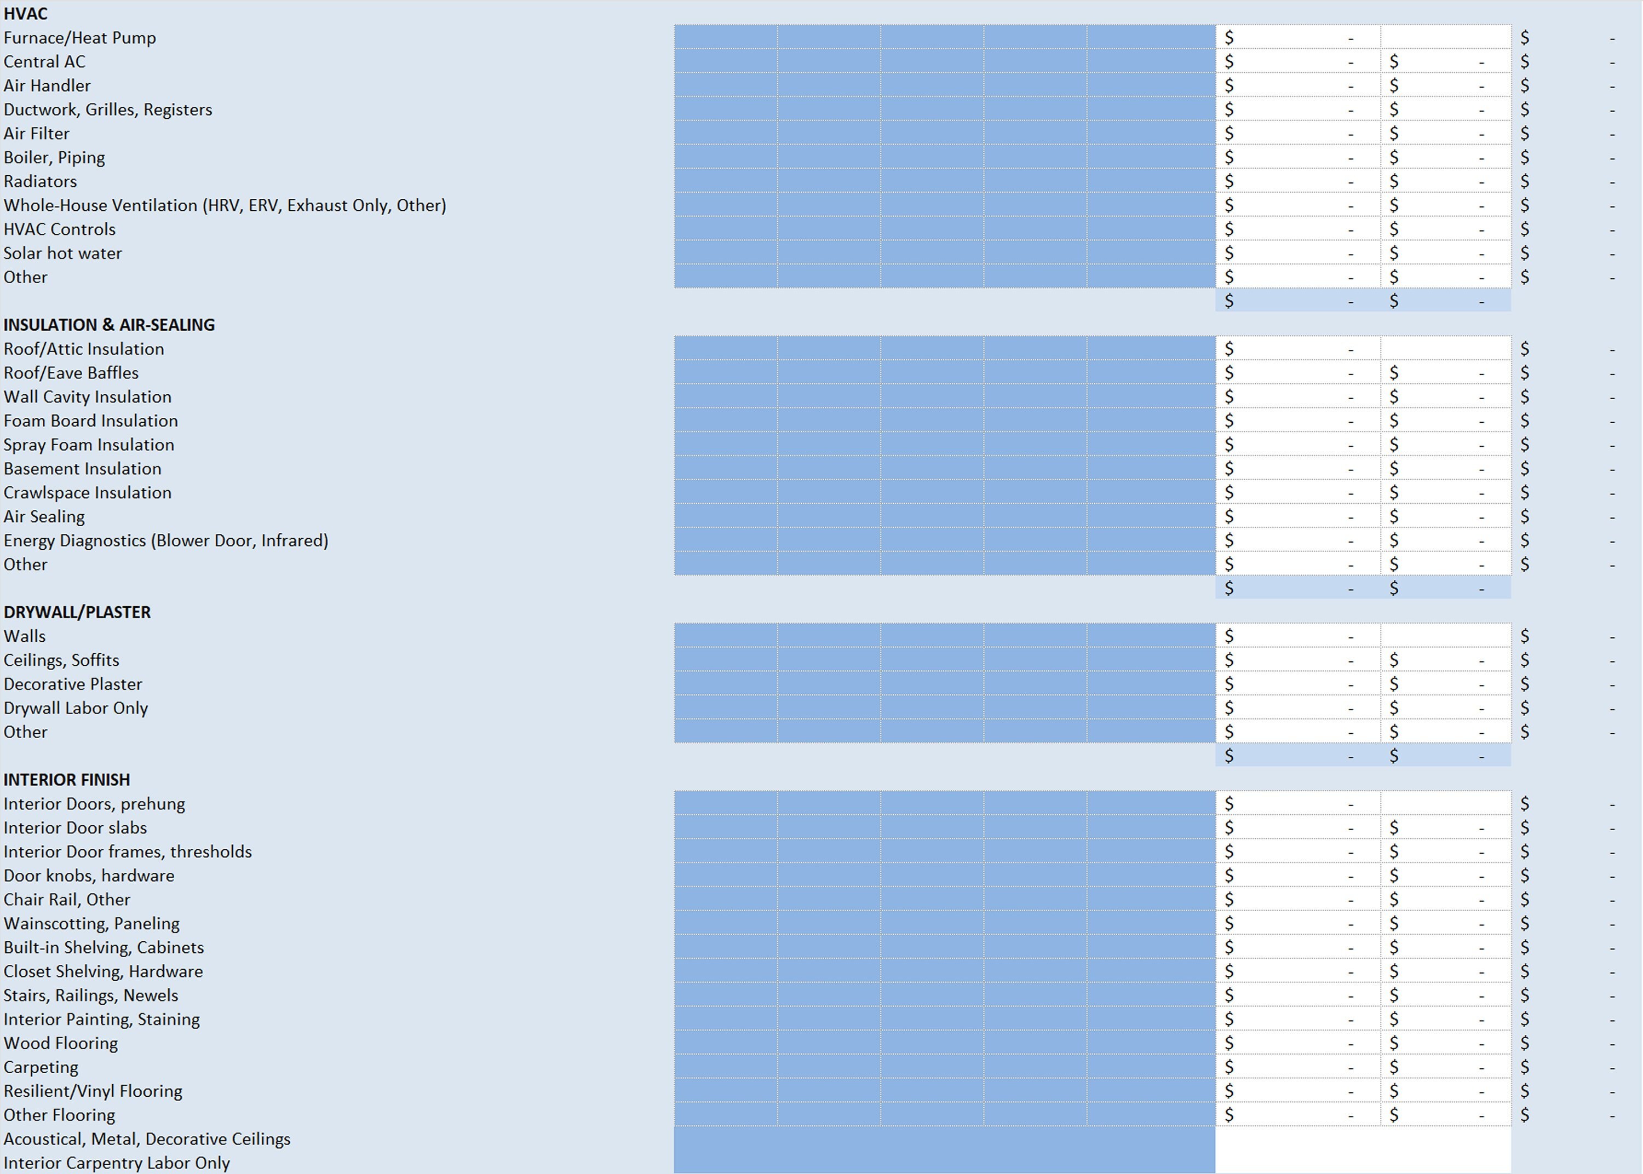Click the Foam Board Insulation label
1643x1174 pixels.
point(90,420)
